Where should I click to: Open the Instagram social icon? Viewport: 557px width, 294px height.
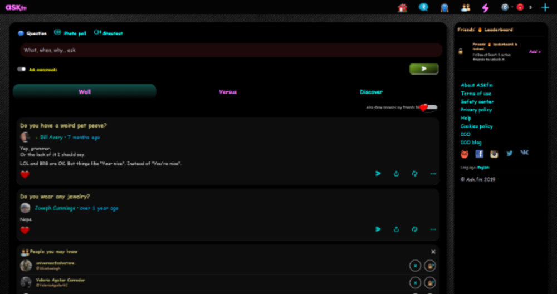coord(494,154)
